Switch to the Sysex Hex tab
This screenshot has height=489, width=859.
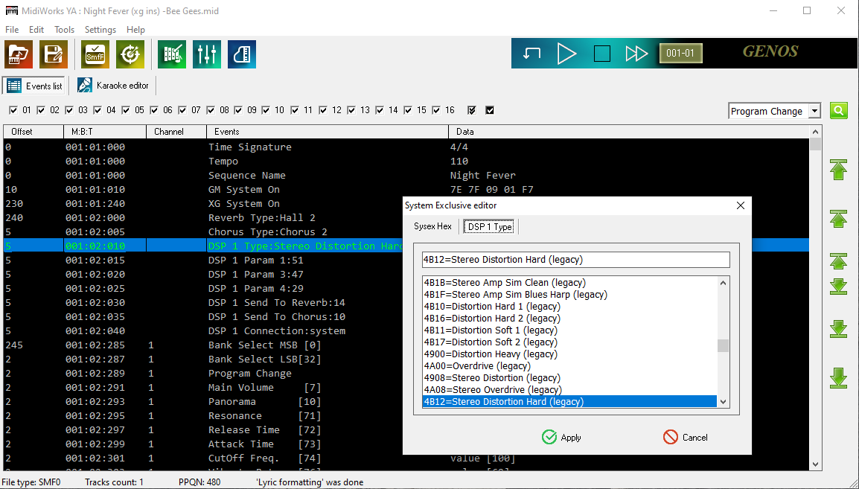(432, 226)
